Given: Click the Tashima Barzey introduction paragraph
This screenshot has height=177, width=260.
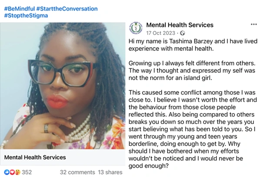Looking at the screenshot, I should click(193, 45).
